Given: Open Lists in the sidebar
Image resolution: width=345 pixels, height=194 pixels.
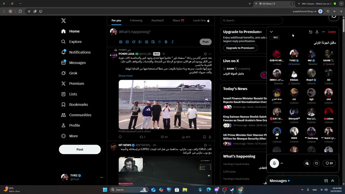Looking at the screenshot, I should click(69, 94).
